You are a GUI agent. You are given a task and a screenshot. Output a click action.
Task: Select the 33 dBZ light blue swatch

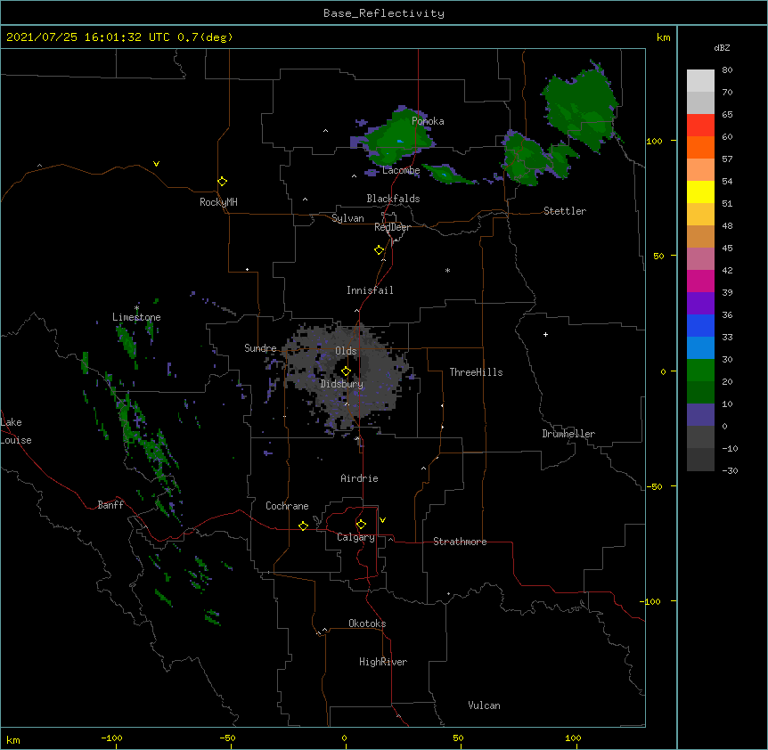coord(700,347)
